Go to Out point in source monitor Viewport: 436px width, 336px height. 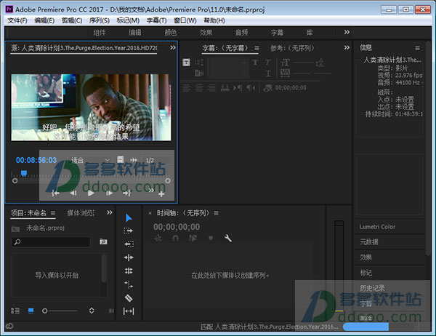pyautogui.click(x=127, y=193)
